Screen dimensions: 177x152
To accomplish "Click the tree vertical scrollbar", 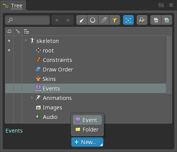I will tap(169, 65).
